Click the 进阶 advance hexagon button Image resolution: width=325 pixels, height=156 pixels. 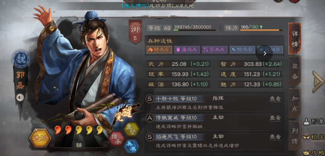click(40, 138)
